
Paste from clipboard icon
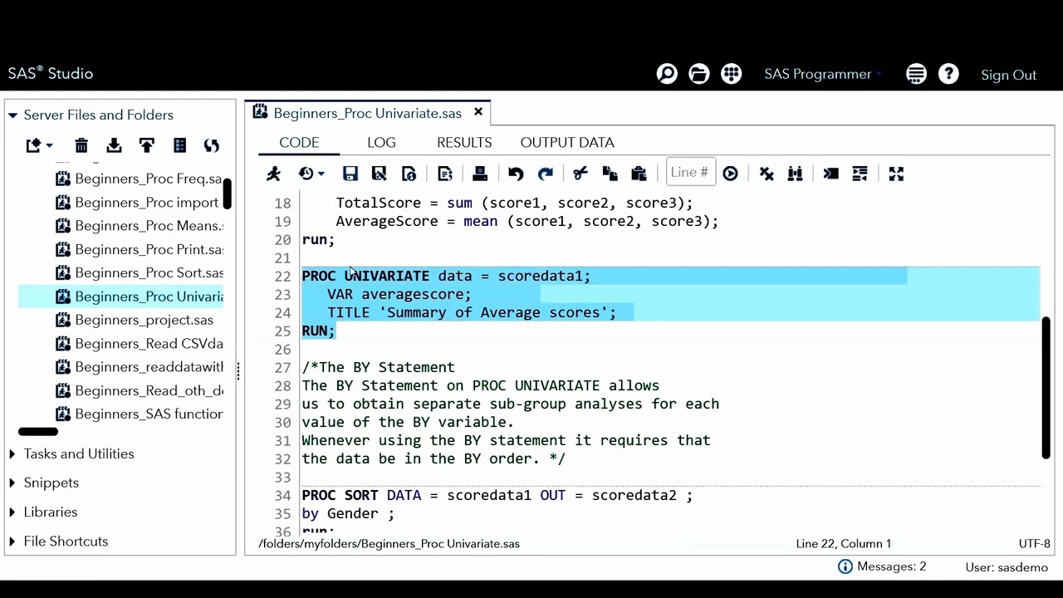coord(639,174)
